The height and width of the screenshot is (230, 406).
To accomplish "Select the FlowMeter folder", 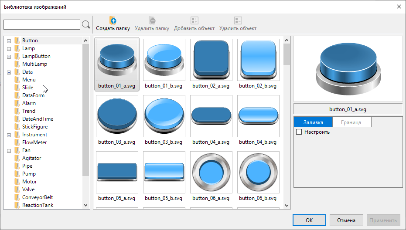I will [x=34, y=142].
